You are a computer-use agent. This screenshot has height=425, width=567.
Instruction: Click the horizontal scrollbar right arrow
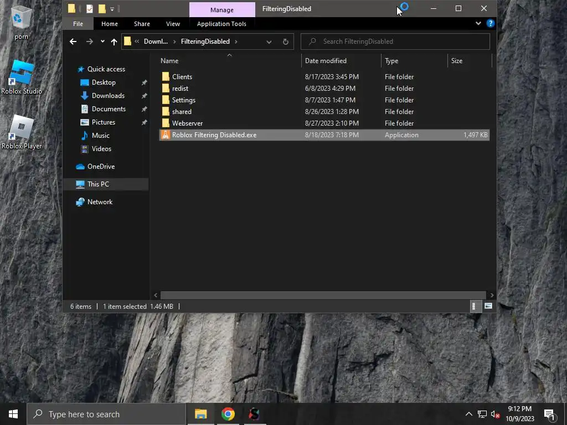(x=492, y=296)
